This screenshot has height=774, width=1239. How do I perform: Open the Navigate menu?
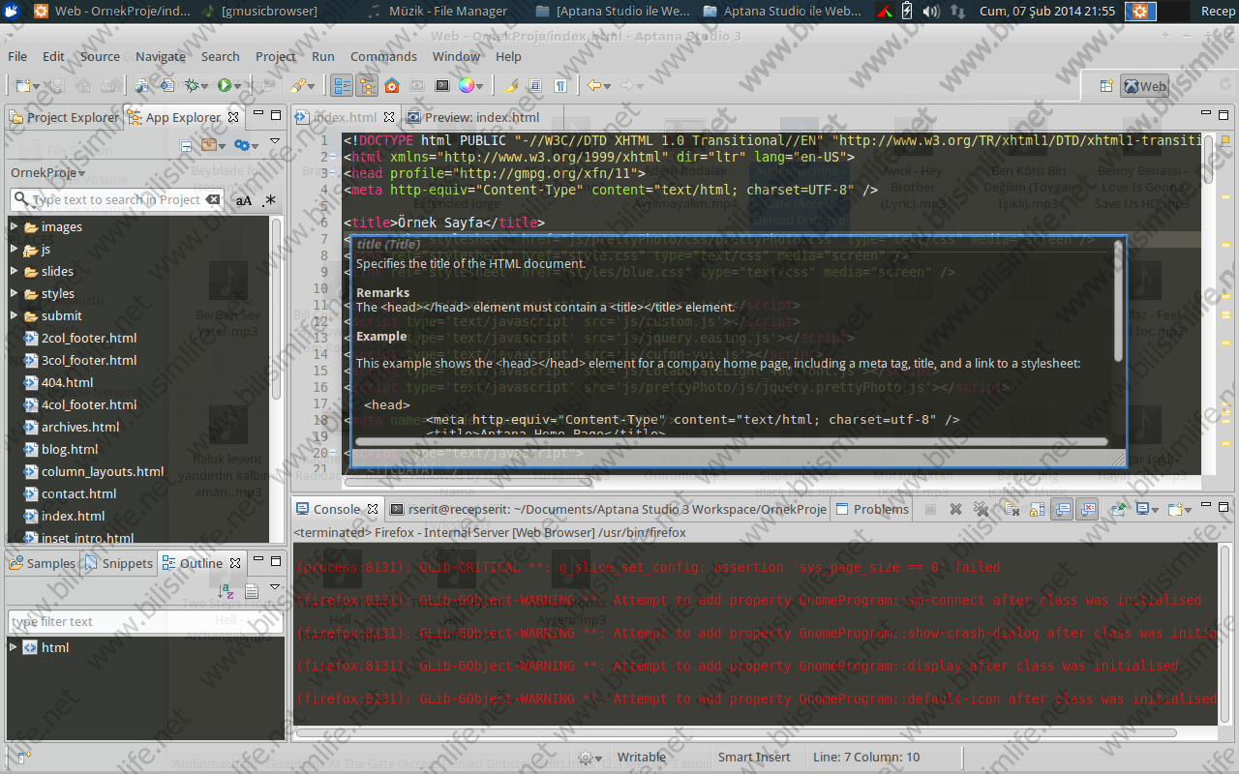coord(161,56)
